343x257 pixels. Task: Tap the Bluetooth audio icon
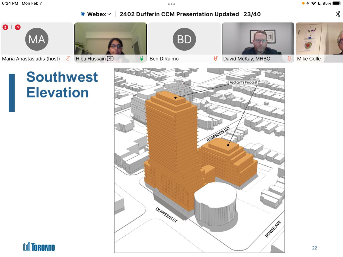coord(338,14)
